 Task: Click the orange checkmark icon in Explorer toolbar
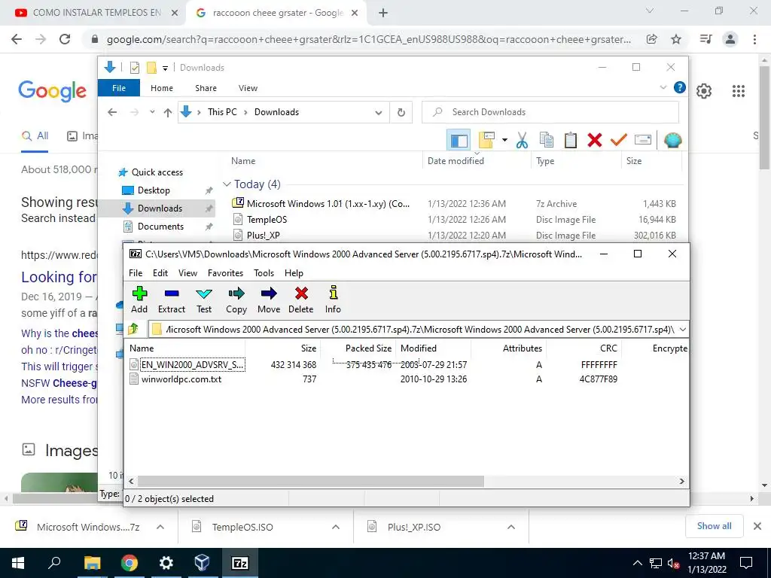coord(619,141)
